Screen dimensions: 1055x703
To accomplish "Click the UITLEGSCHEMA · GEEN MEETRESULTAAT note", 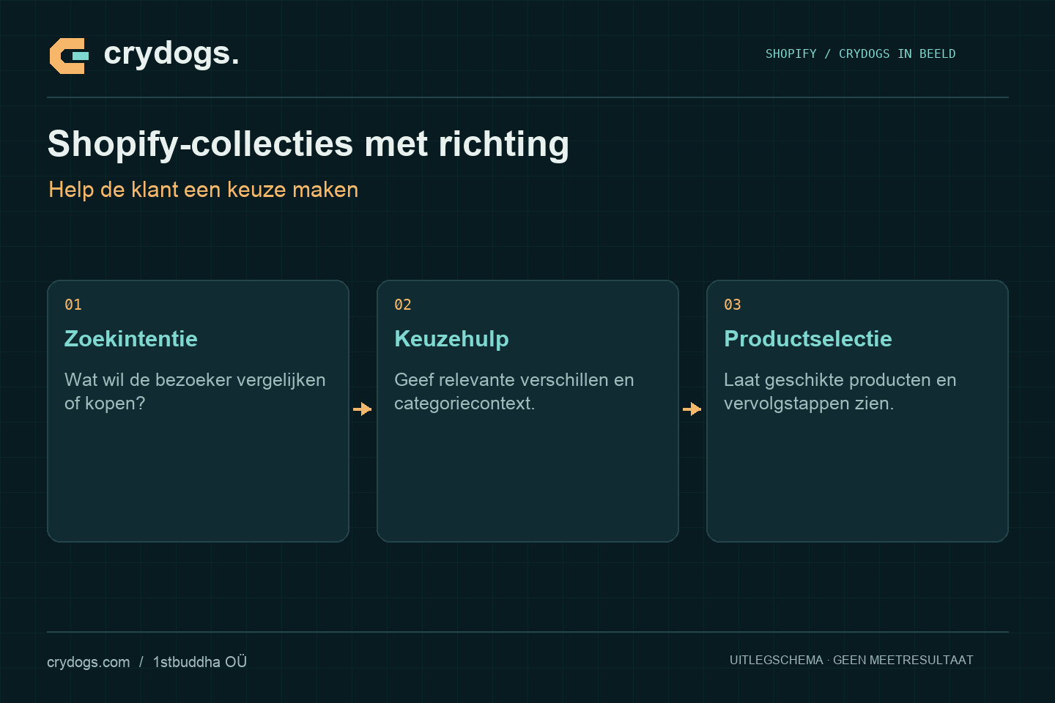I will pyautogui.click(x=851, y=660).
